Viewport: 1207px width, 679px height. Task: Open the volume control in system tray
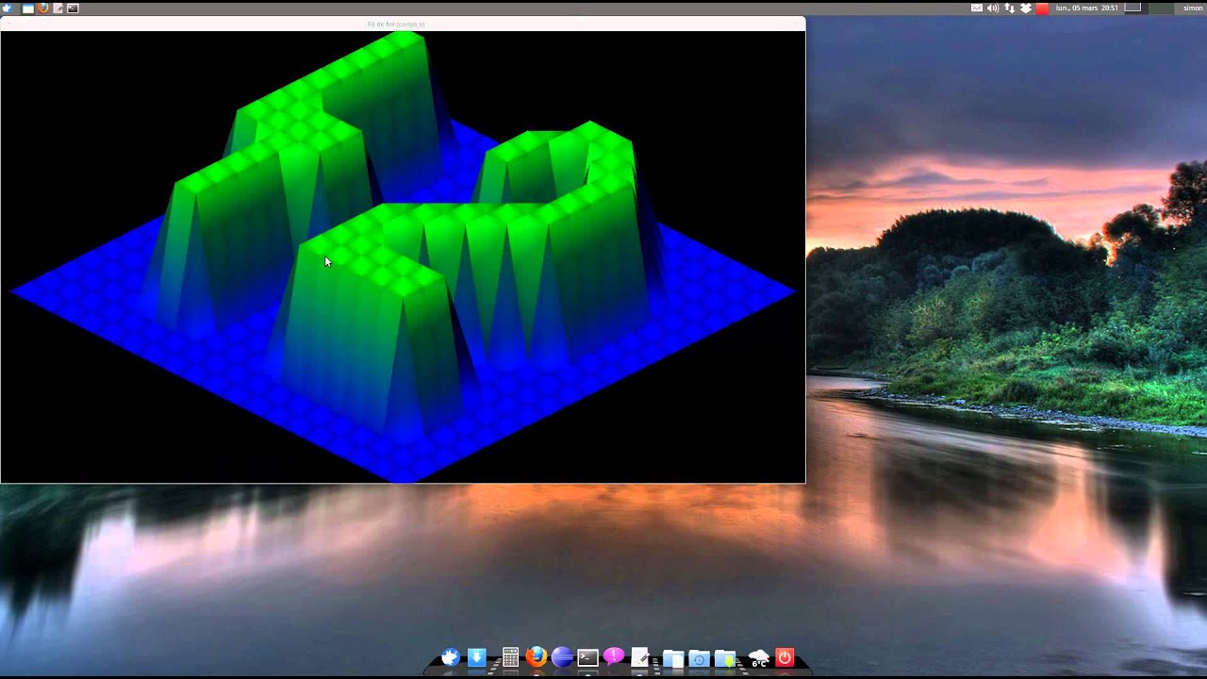click(993, 8)
